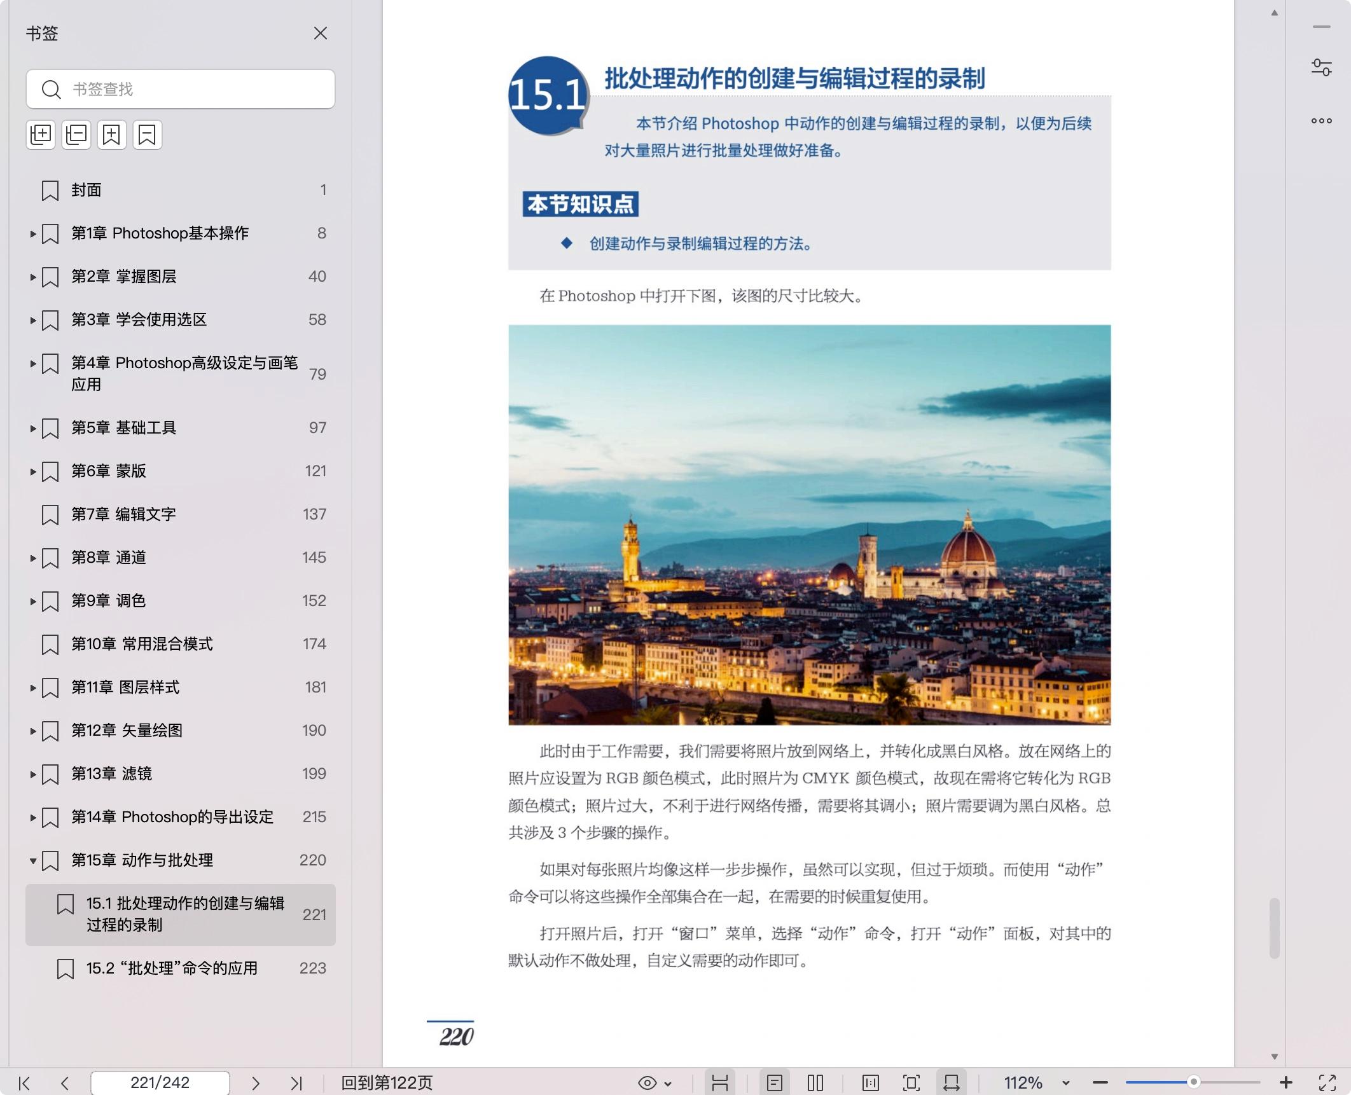The image size is (1351, 1095).
Task: Click the Florence cityscape image
Action: click(810, 525)
